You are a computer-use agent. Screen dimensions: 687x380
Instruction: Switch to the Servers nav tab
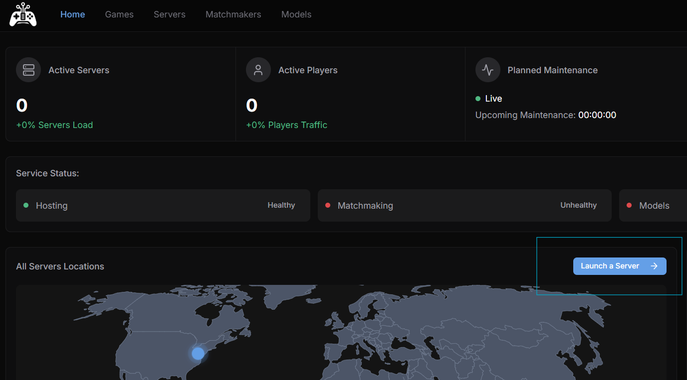pyautogui.click(x=170, y=14)
